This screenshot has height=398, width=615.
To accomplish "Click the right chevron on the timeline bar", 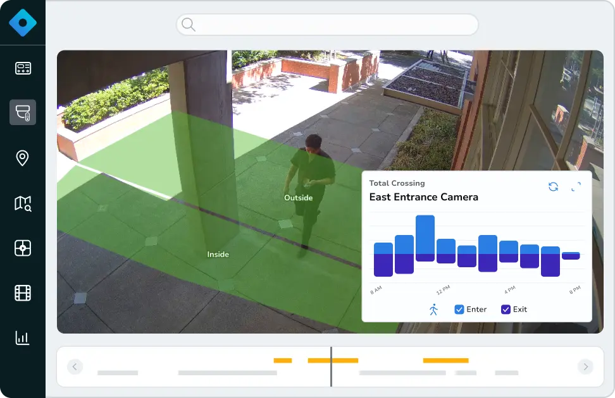I will [x=586, y=366].
